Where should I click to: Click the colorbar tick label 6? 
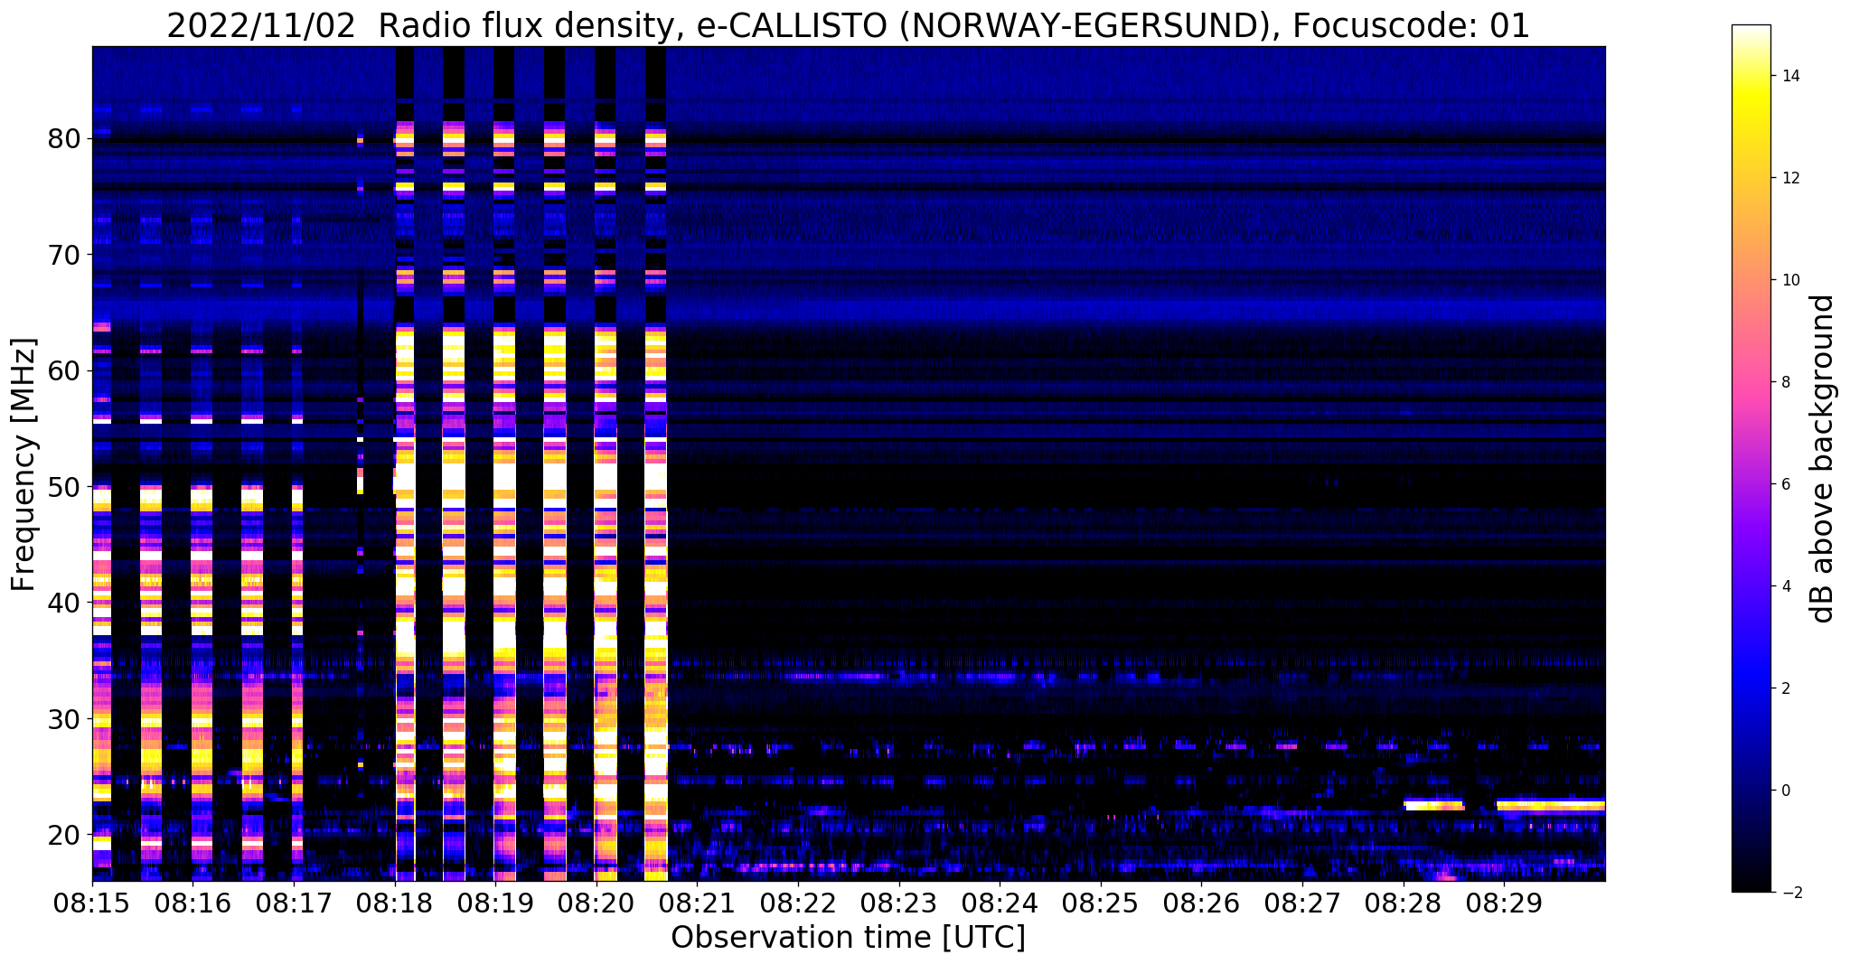1784,484
